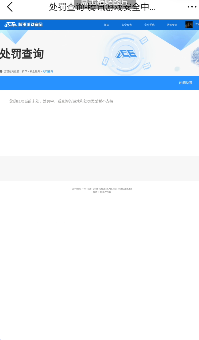Click 首页 in the breadcrumb
This screenshot has height=340, width=199.
(x=24, y=71)
